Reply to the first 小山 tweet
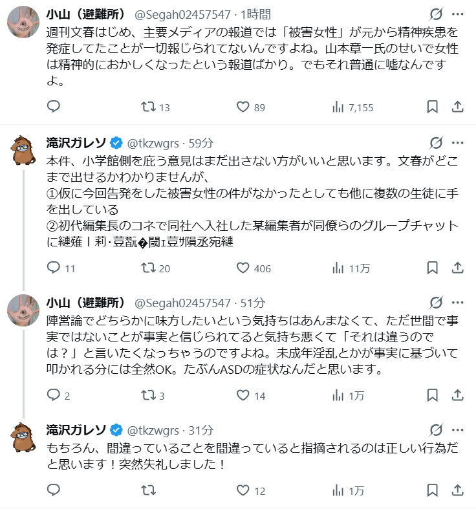This screenshot has width=476, height=509. [x=54, y=107]
